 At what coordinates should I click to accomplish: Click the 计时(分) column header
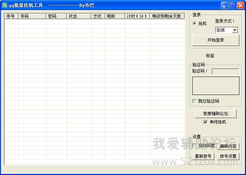point(138,16)
